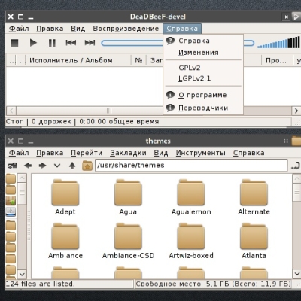
Task: Close the open Справка menu in DeaDBeeF
Action: click(x=182, y=29)
